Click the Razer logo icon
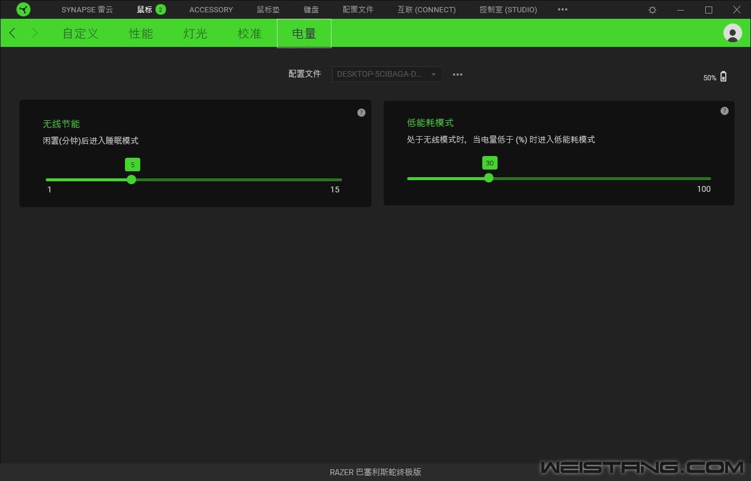Image resolution: width=751 pixels, height=481 pixels. [x=23, y=9]
